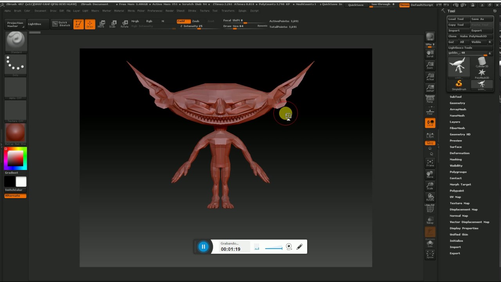Open the Preferences menu
Screen dimensions: 501x282
[x=155, y=11]
